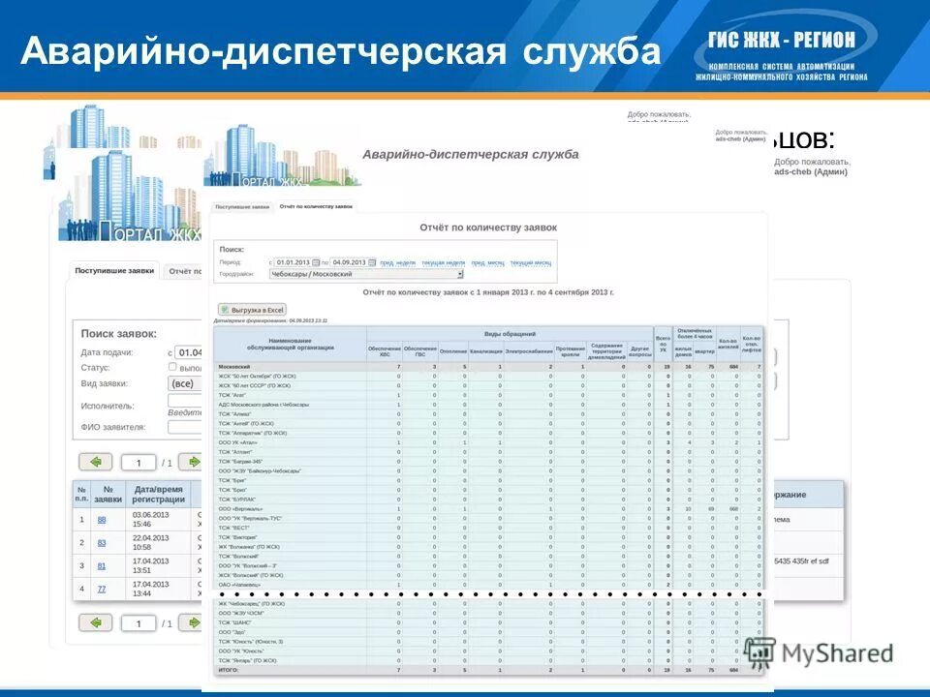Screen dimensions: 930x697
Task: Click Excel icon on Выгрузка в Excel button
Action: click(224, 310)
